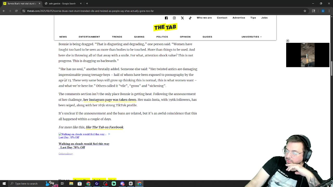Click the Orthowalkway advertiser link

click(x=66, y=154)
